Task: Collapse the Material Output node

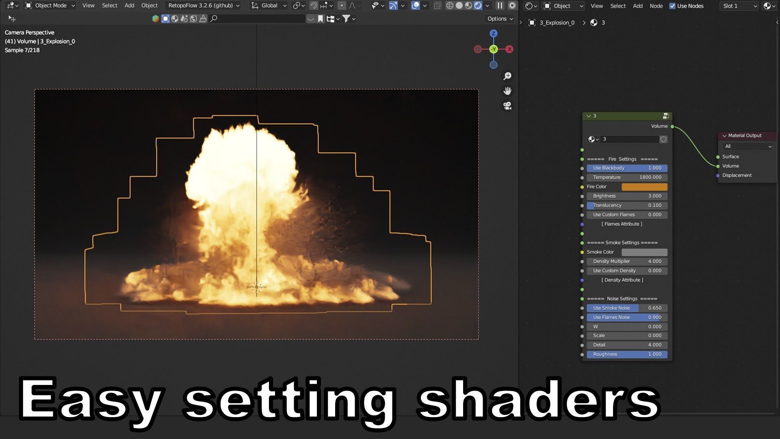Action: click(724, 136)
